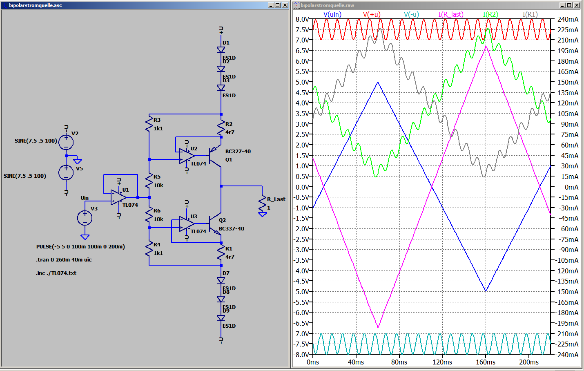584x371 pixels.
Task: Click the I(R_last) trace label
Action: [x=451, y=14]
